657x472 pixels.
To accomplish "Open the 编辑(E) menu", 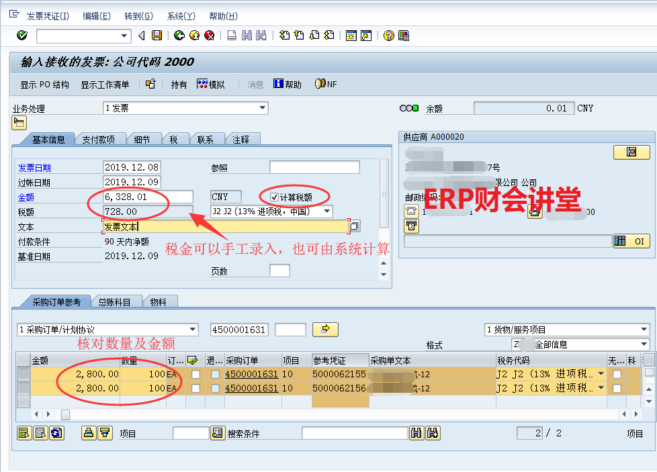I will click(x=96, y=15).
